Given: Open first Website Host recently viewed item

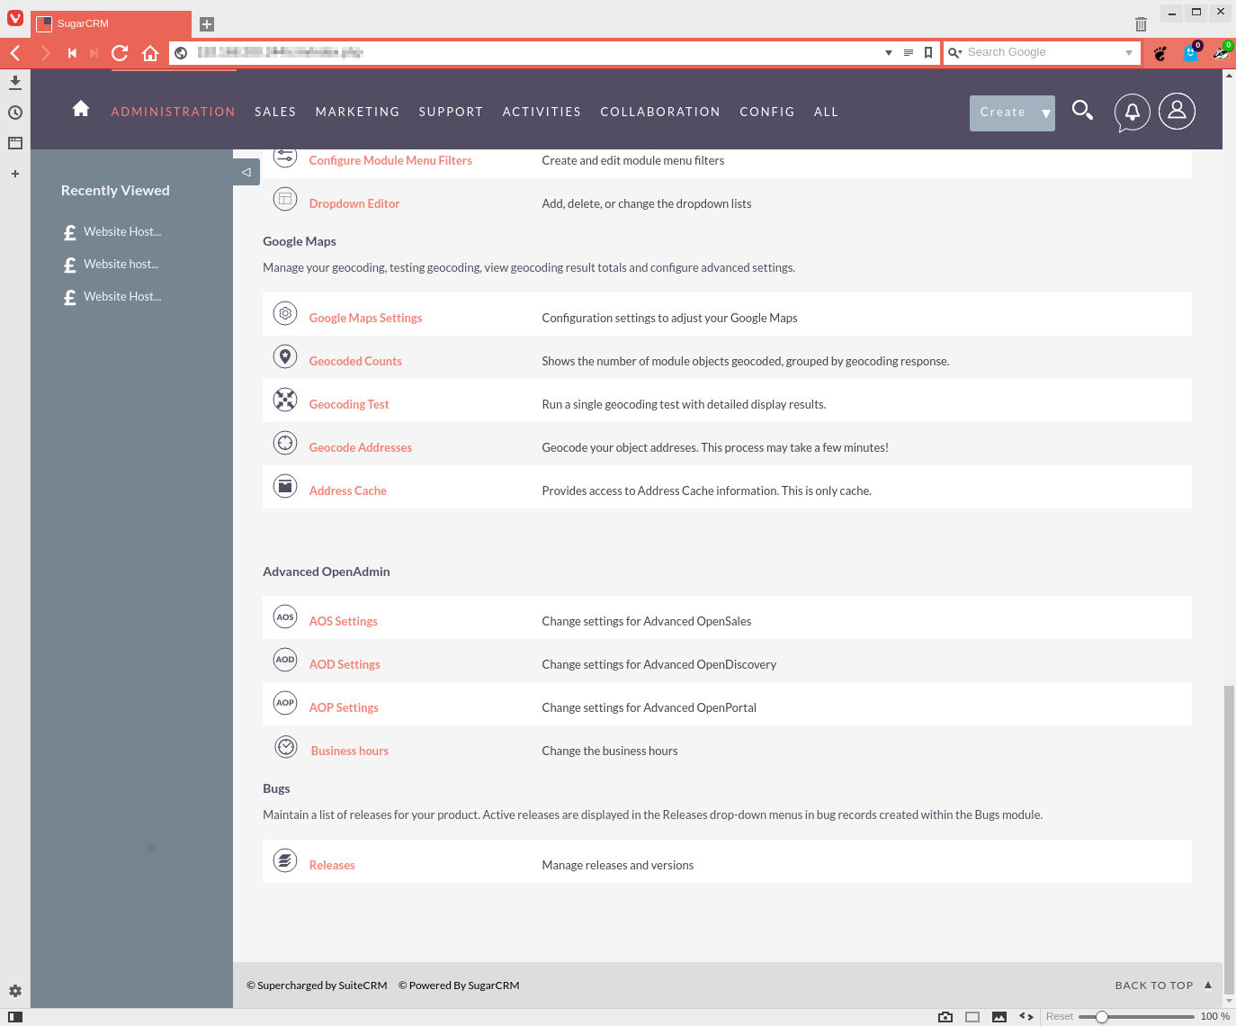Looking at the screenshot, I should point(122,231).
